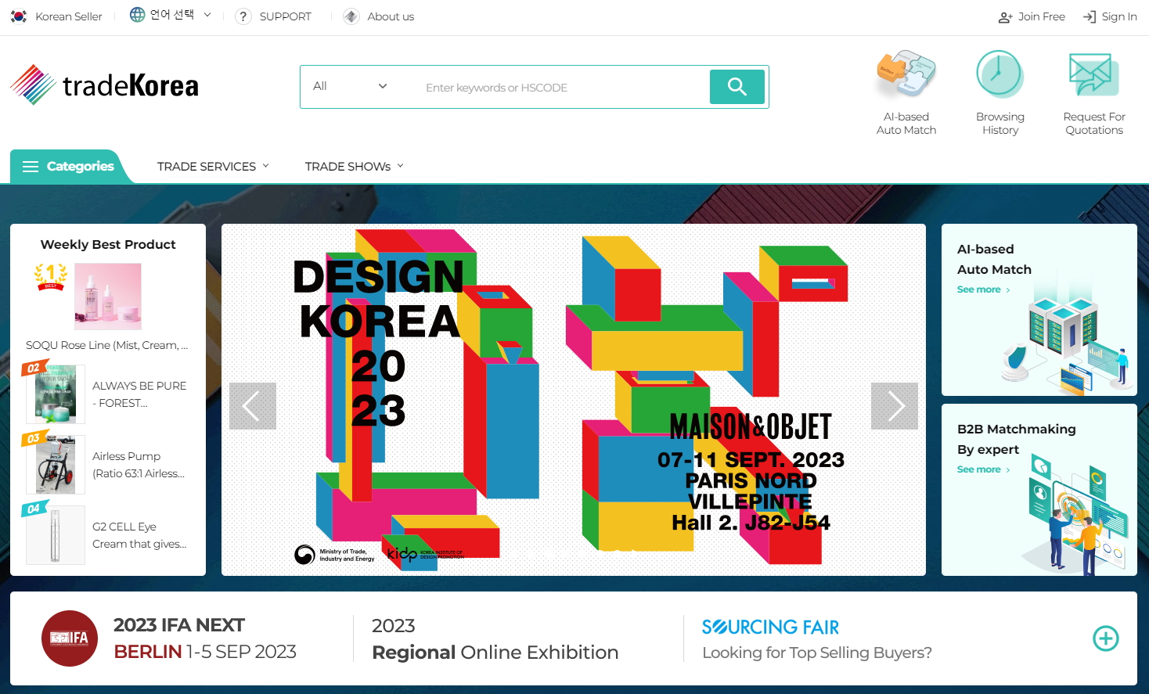The image size is (1149, 694).
Task: Click the 언어 선택 text
Action: pyautogui.click(x=172, y=15)
